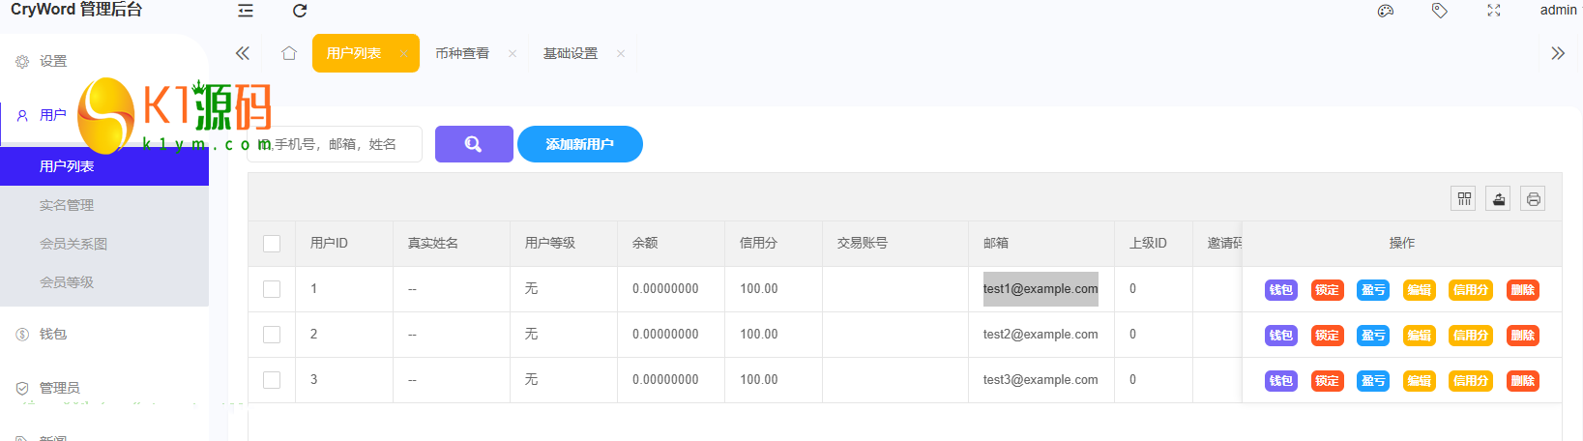Open 钱包 for test1 user

coord(1281,290)
